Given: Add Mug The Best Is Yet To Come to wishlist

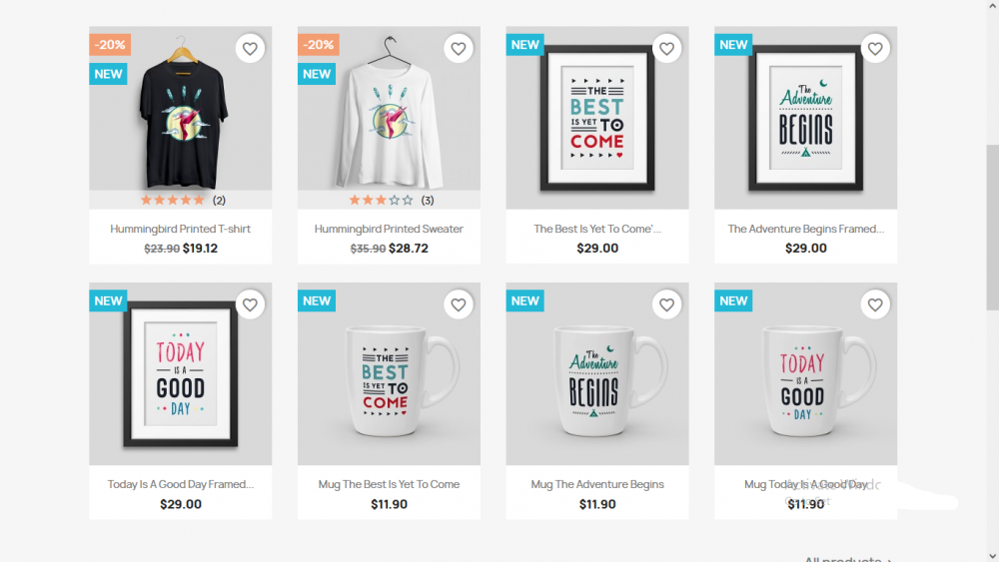Looking at the screenshot, I should point(459,304).
